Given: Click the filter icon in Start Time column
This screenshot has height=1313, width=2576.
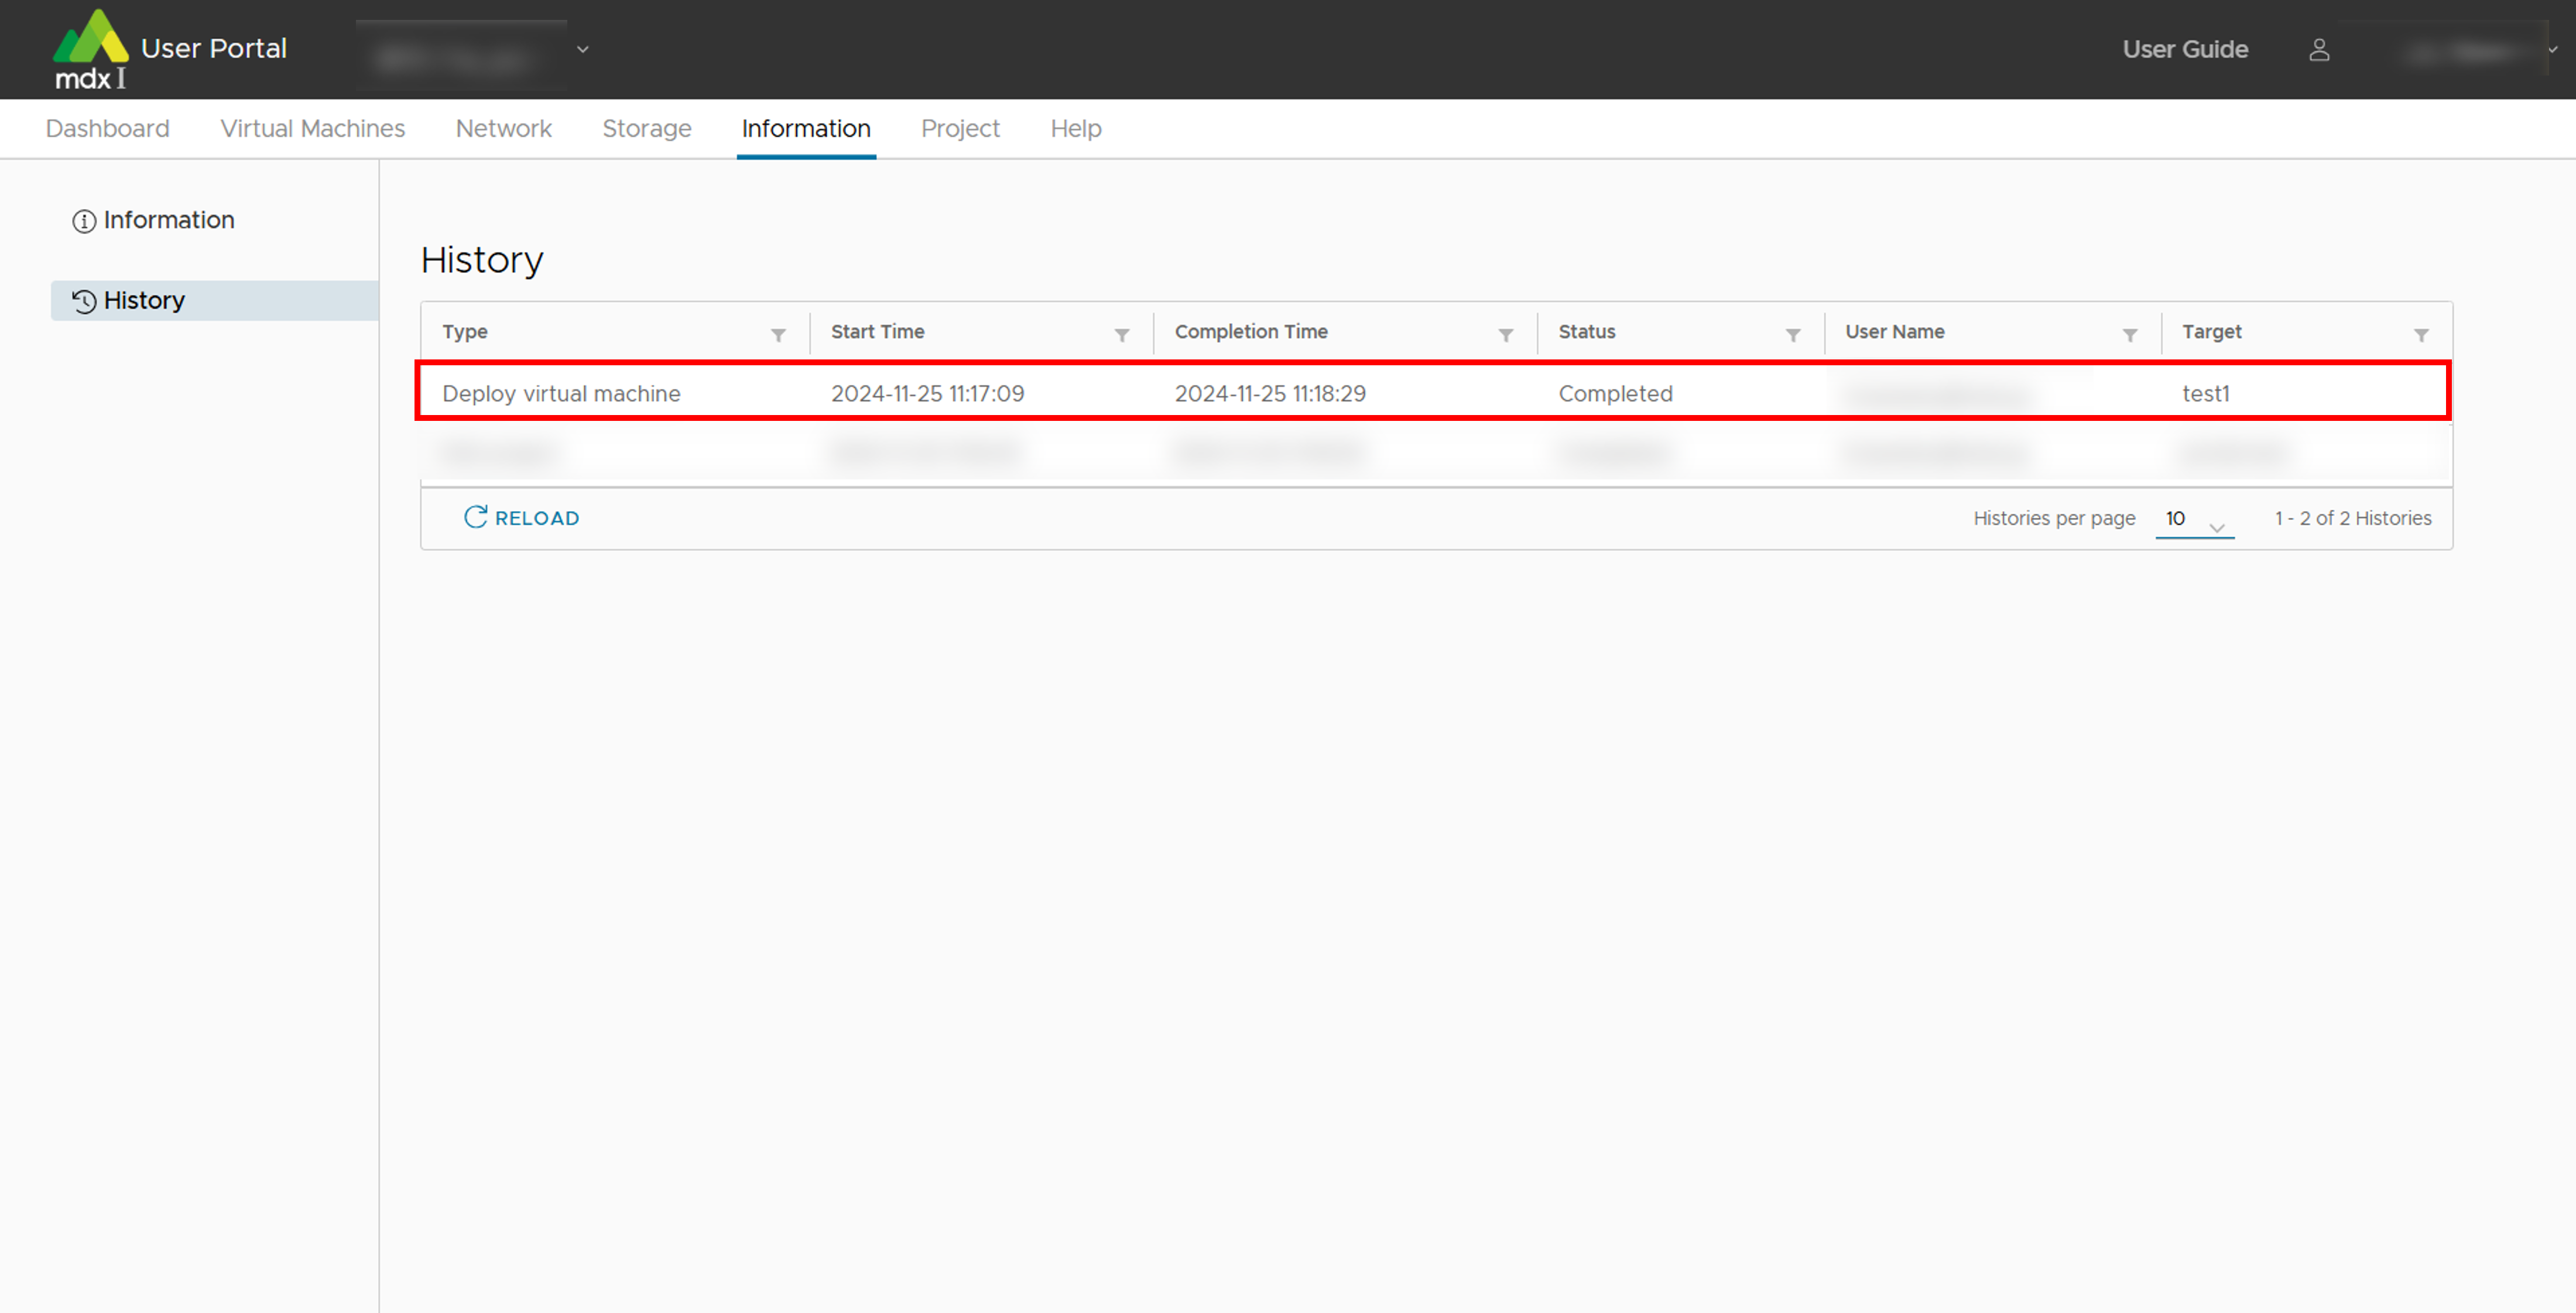Looking at the screenshot, I should [x=1122, y=335].
